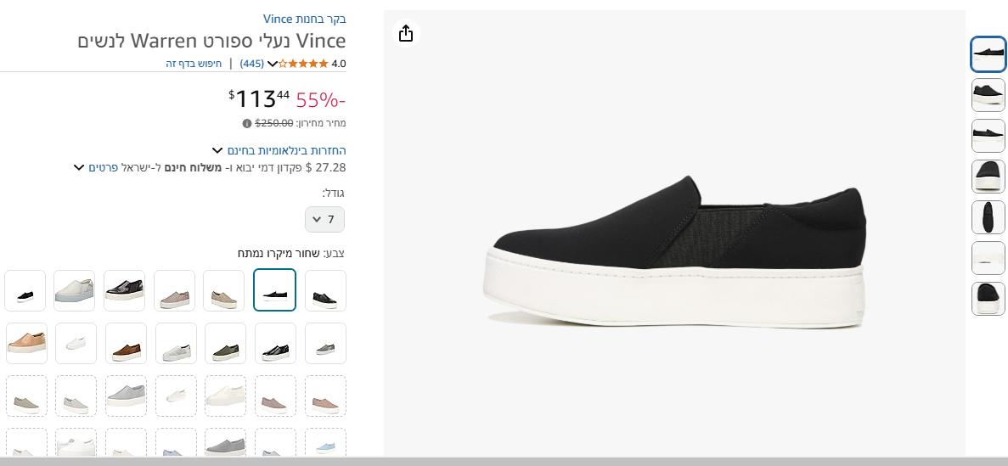Open the 445 customer reviews link
The image size is (1008, 466).
tap(251, 64)
